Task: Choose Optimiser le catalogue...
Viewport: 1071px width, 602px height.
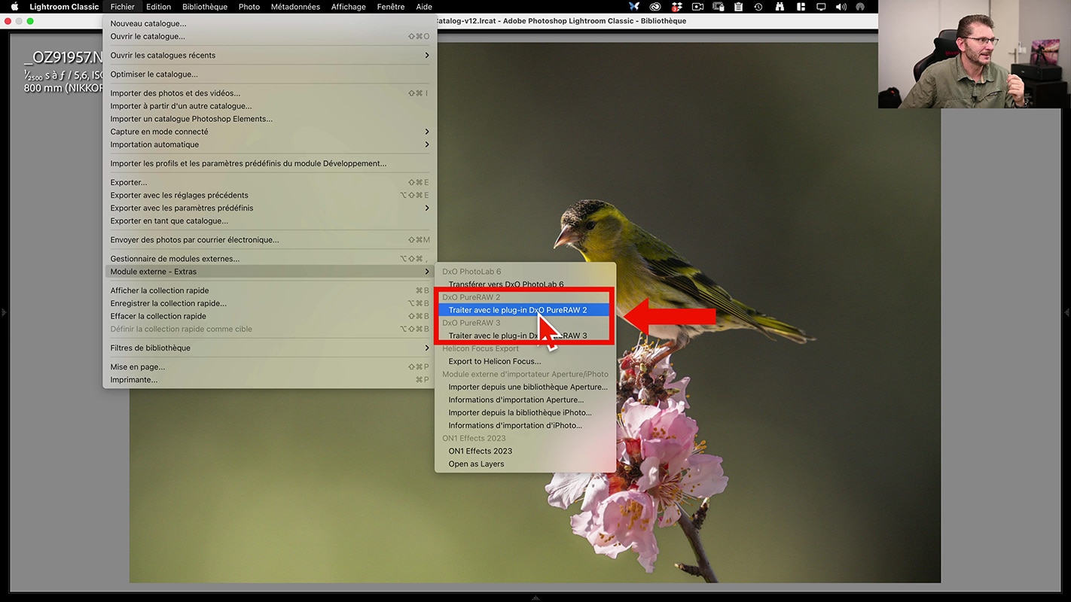Action: pos(270,74)
